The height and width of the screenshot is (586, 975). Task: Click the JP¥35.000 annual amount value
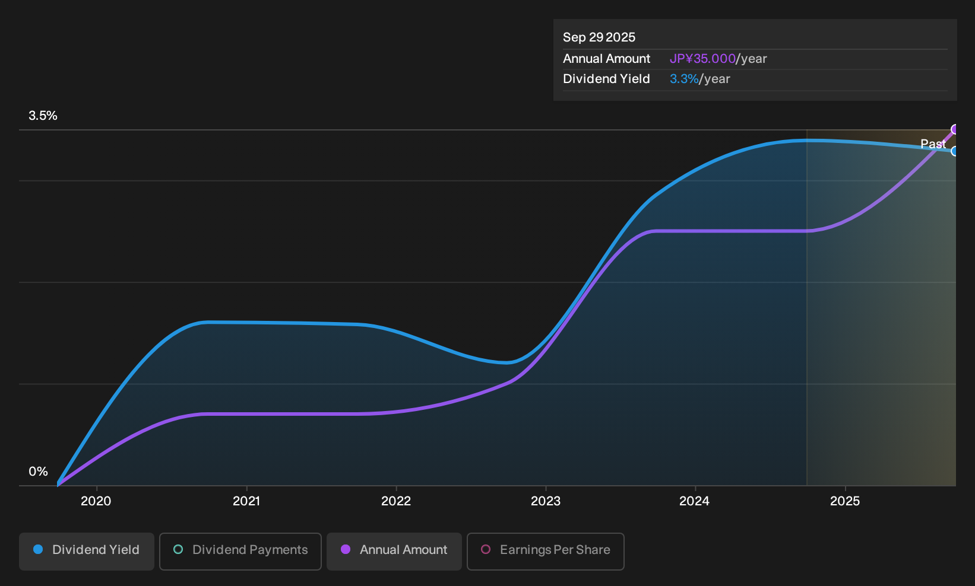pos(702,59)
